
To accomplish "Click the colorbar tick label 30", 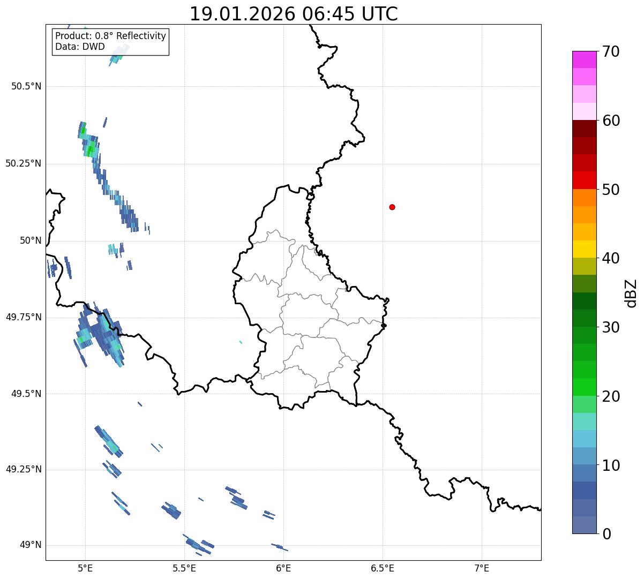I will 611,327.
